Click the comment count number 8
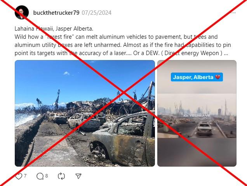The height and width of the screenshot is (186, 247). 47,176
